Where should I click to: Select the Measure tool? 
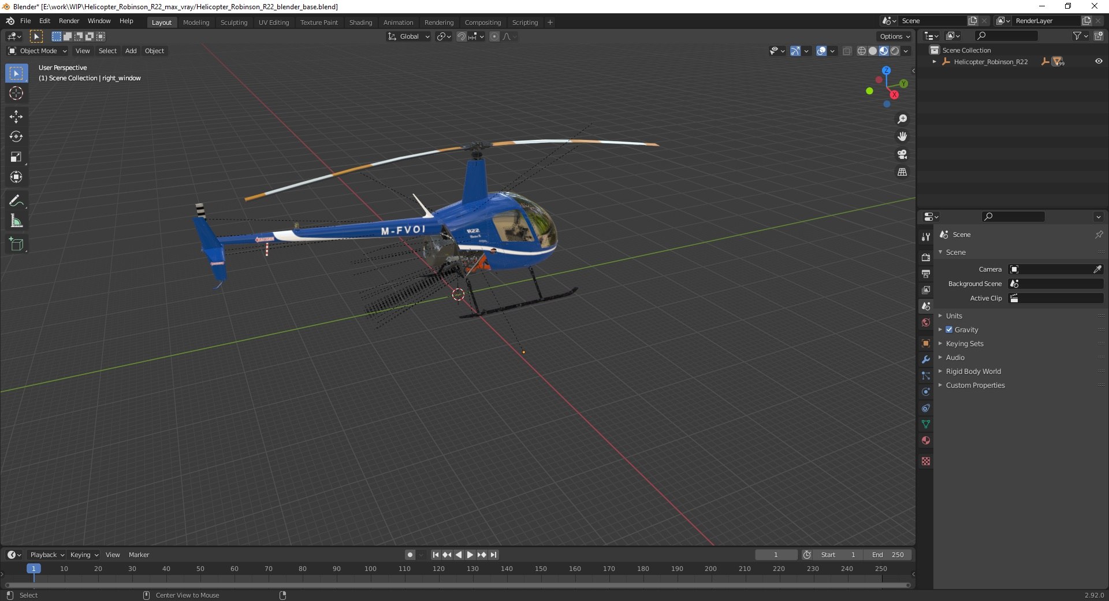[16, 221]
